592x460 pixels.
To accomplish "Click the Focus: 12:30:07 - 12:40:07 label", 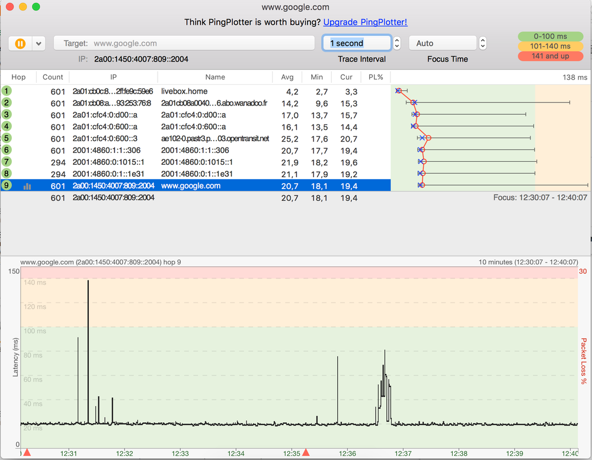I will (x=540, y=197).
